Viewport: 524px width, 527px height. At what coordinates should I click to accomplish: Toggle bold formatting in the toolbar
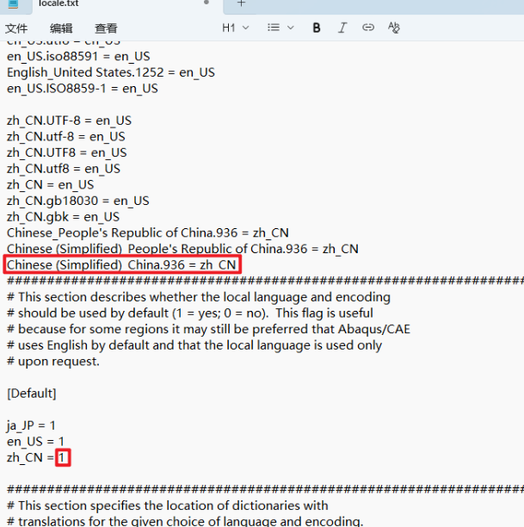(x=317, y=28)
